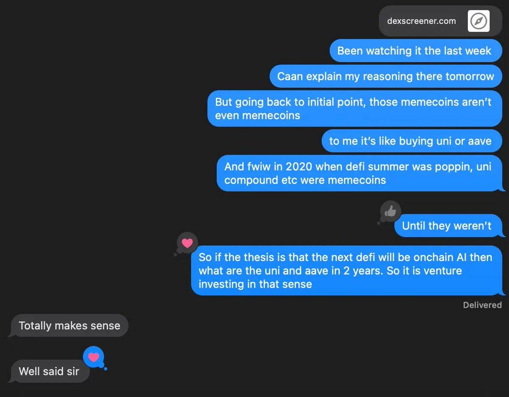Select the "So if the thesis" message bubble

(345, 270)
